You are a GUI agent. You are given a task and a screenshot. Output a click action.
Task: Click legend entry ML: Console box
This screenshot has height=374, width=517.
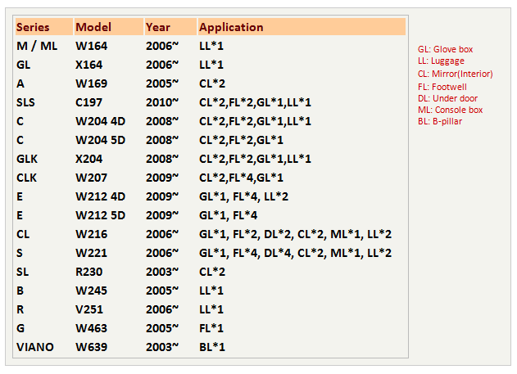(451, 110)
